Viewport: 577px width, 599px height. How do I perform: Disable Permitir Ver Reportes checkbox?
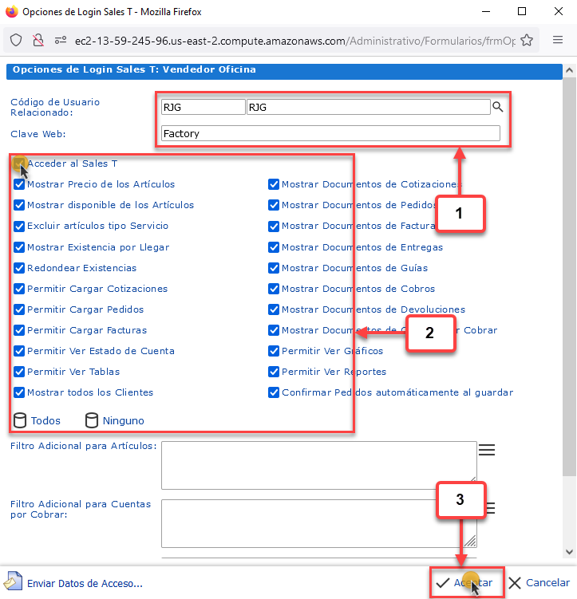click(274, 372)
